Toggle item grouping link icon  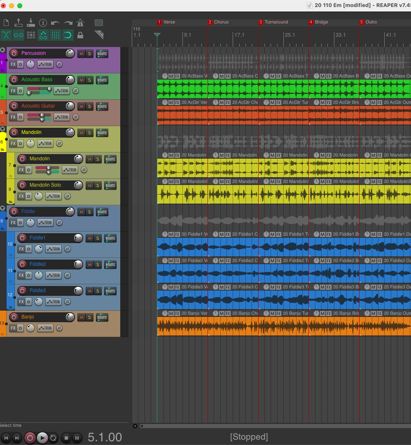pos(19,35)
